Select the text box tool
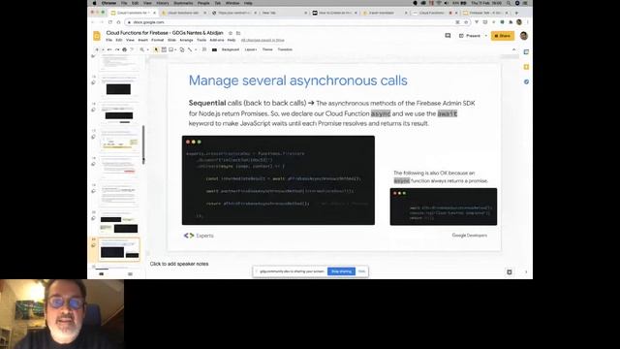The width and height of the screenshot is (620, 349). tap(164, 49)
